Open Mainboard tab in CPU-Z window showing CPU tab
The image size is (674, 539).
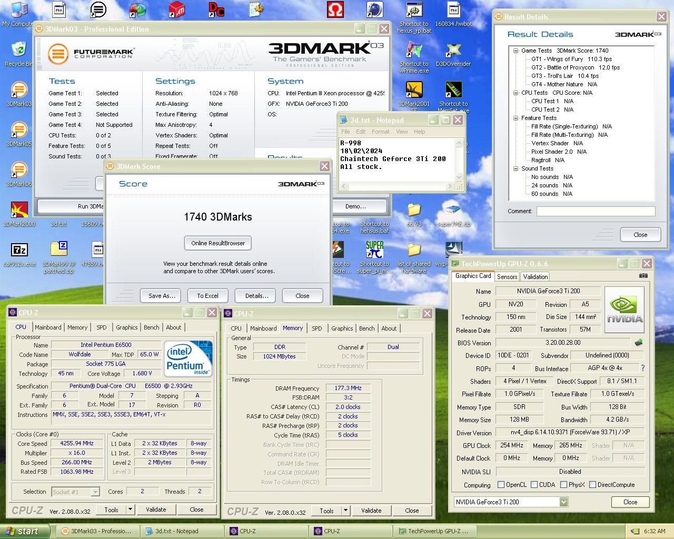click(x=48, y=327)
